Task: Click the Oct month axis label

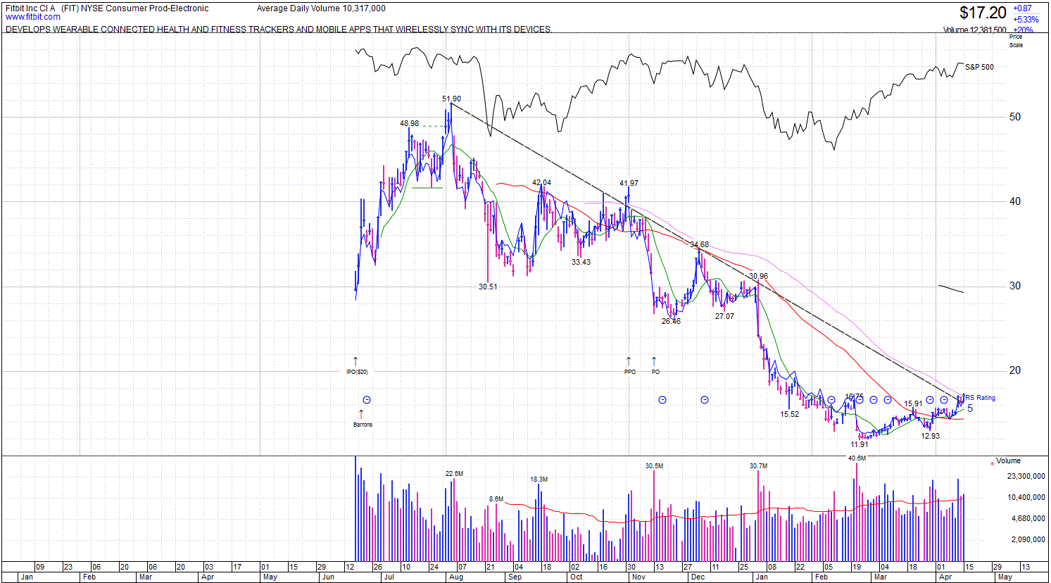Action: (x=577, y=577)
